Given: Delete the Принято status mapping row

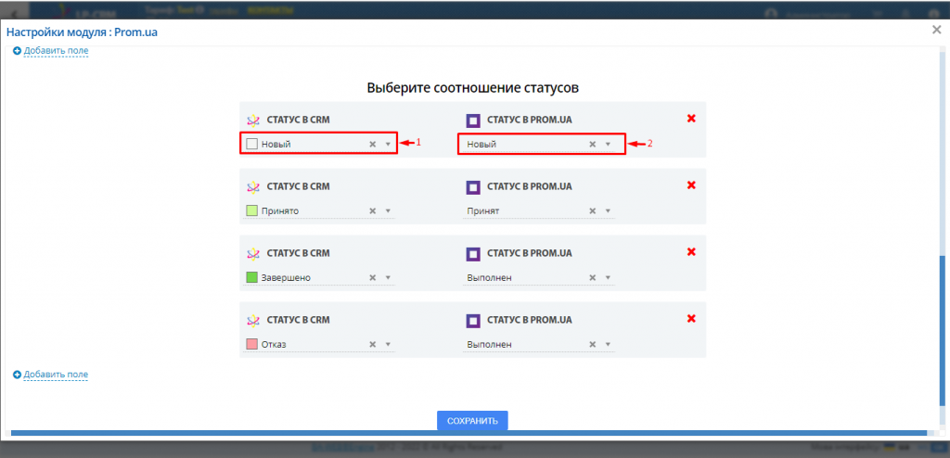Looking at the screenshot, I should click(x=691, y=185).
